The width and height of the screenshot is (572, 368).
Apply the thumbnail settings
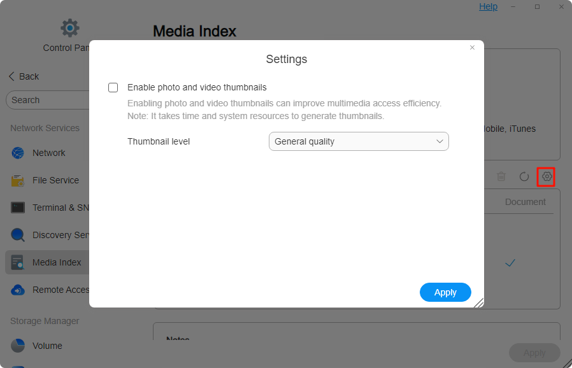coord(445,292)
